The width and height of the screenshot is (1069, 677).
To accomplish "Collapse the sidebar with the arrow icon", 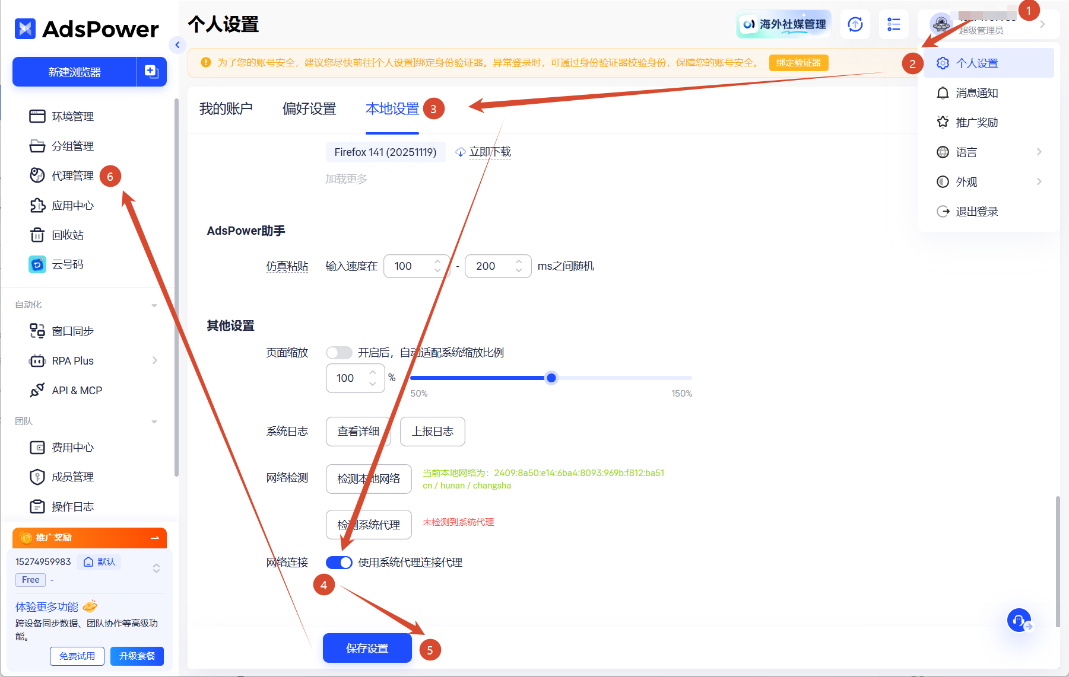I will (x=177, y=45).
